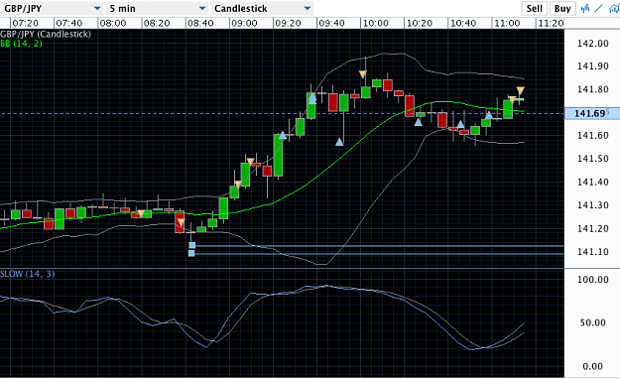Screen dimensions: 620x379
Task: Click the 10:40 time axis label
Action: tap(463, 24)
